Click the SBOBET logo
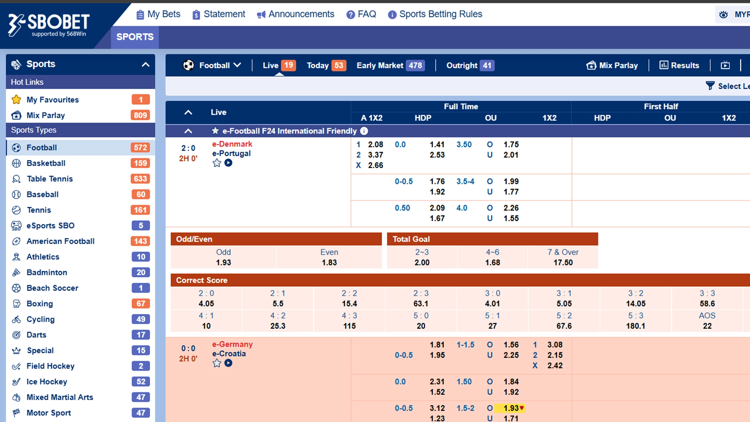The image size is (750, 422). click(x=49, y=25)
